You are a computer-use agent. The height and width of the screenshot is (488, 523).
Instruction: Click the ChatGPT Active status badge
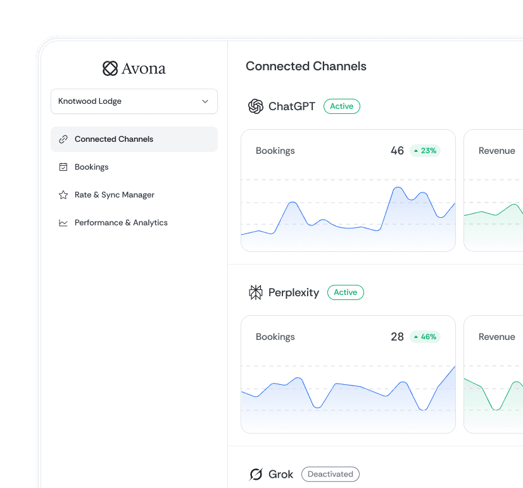pyautogui.click(x=341, y=106)
